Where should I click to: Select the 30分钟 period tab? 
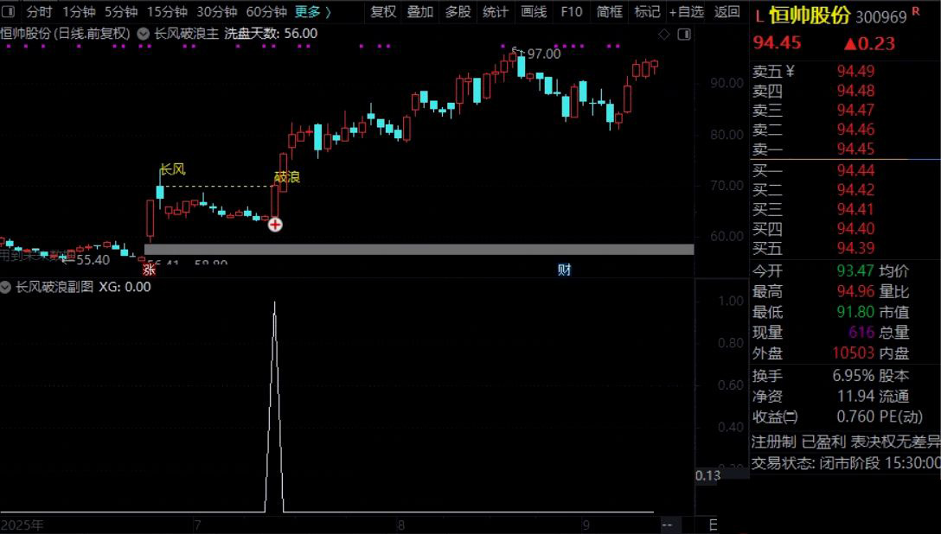pos(216,11)
